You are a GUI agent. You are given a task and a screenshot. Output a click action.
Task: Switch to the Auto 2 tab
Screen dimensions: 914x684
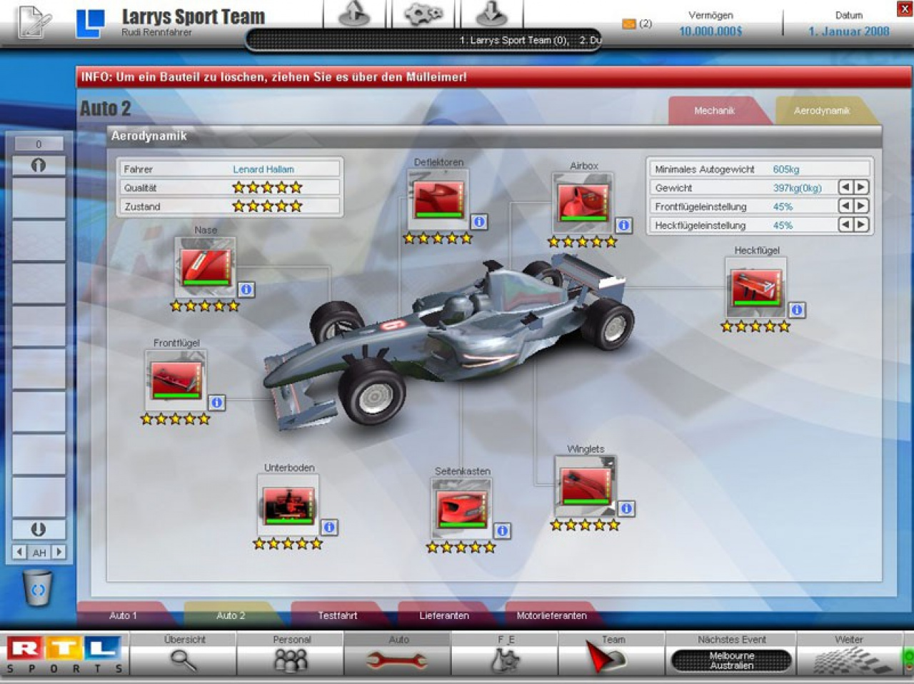[x=231, y=615]
